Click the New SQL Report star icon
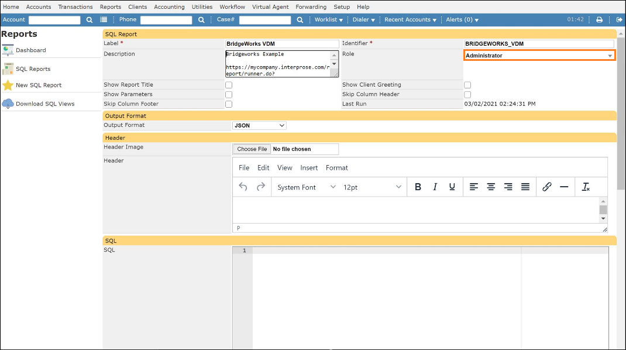Screen dimensions: 626x350 [x=8, y=85]
